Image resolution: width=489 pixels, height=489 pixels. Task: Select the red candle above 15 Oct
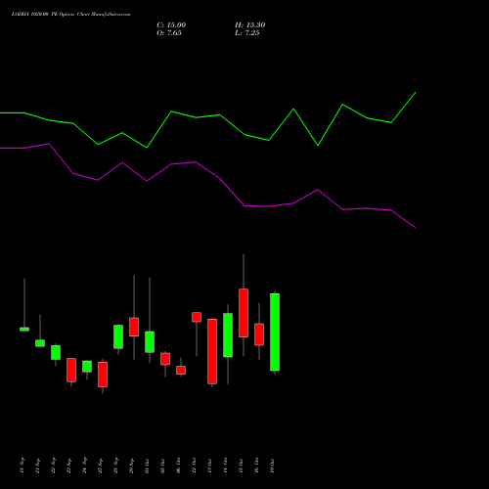pos(244,313)
